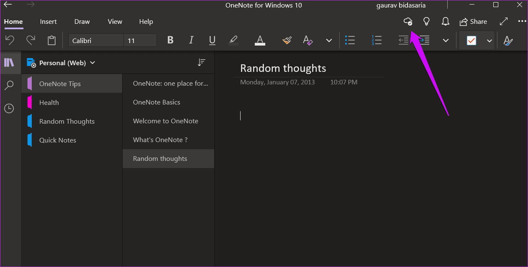Click the Paste clipboard icon
The image size is (528, 267).
coord(51,41)
